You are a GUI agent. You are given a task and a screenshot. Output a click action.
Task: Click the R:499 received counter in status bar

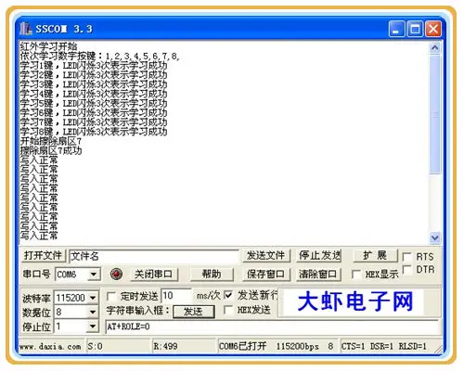click(165, 347)
